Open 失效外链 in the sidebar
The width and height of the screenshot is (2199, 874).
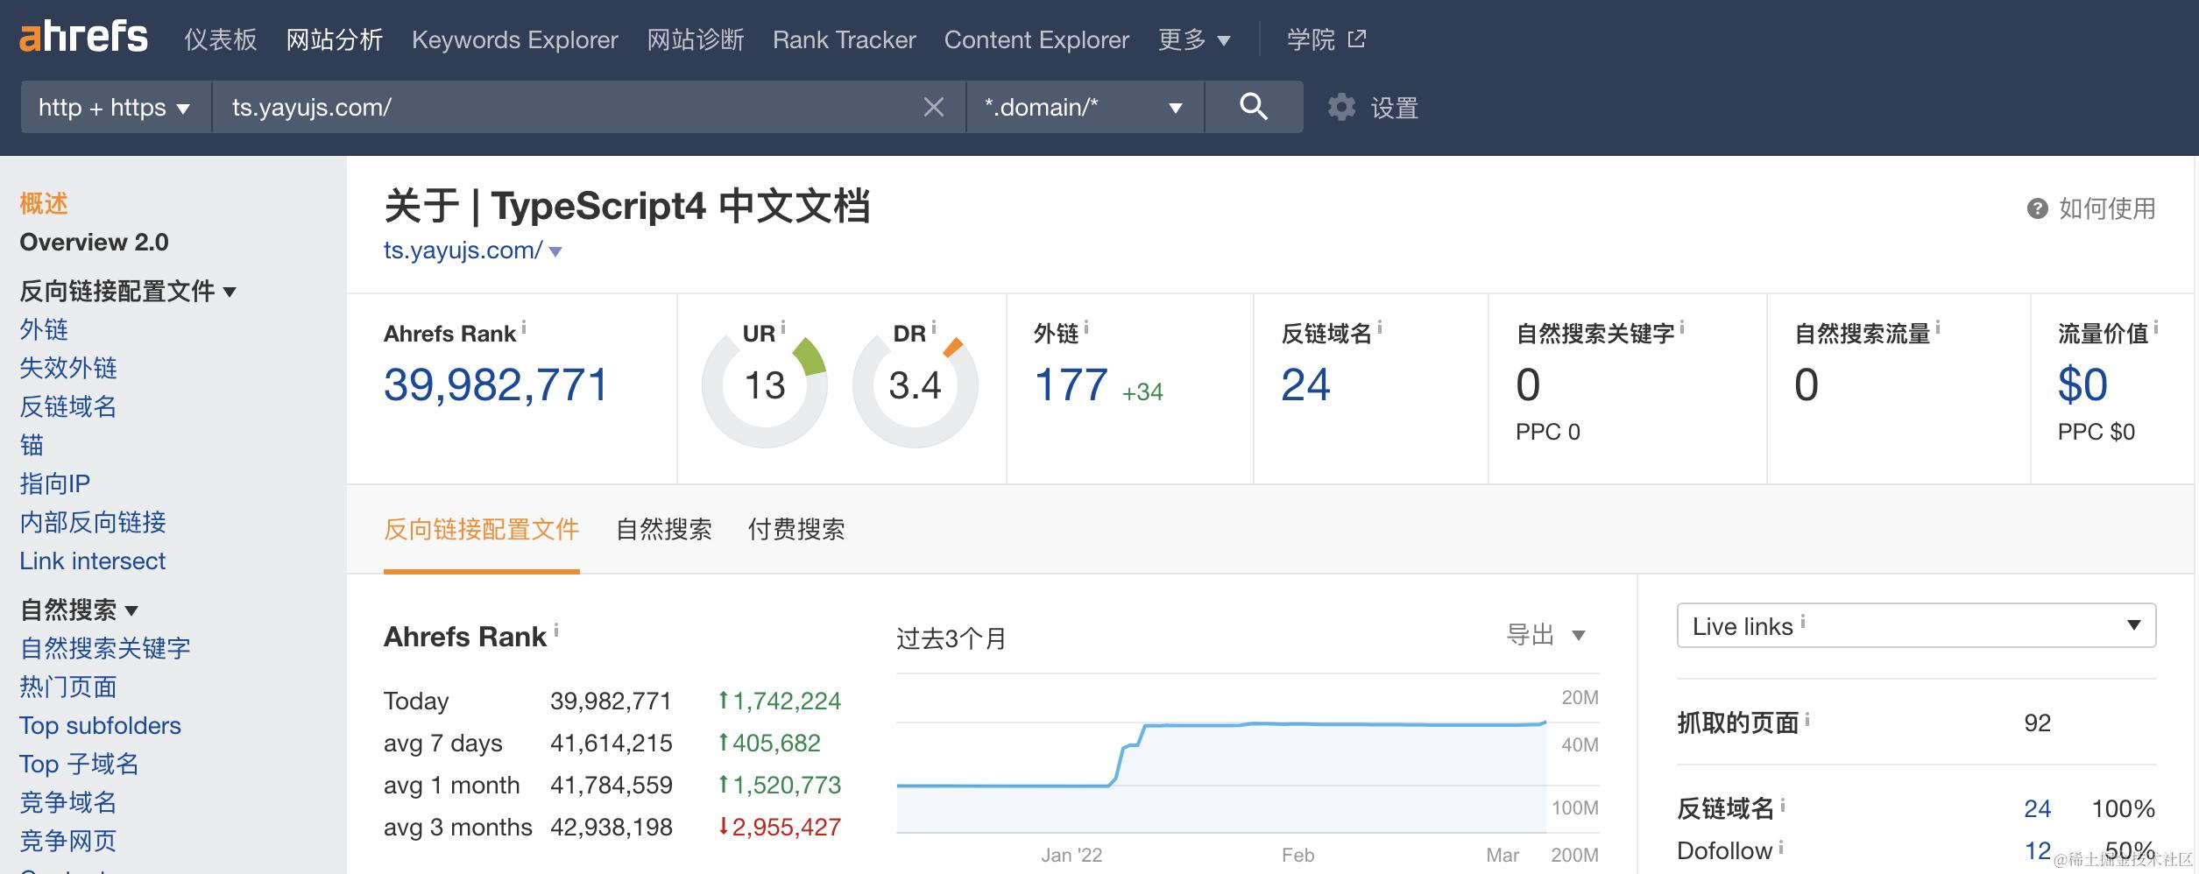pos(68,368)
